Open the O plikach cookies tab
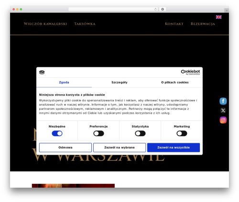This screenshot has height=202, width=239. click(x=175, y=83)
